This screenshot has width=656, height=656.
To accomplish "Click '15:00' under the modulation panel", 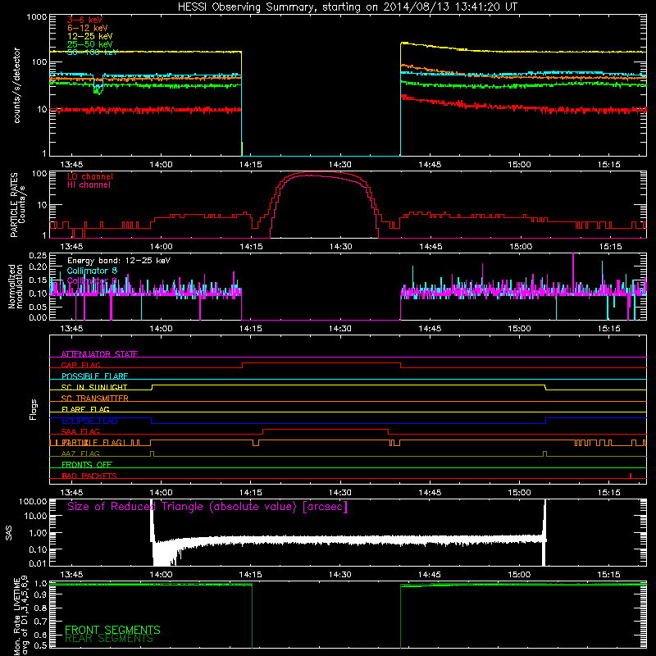I will [519, 329].
